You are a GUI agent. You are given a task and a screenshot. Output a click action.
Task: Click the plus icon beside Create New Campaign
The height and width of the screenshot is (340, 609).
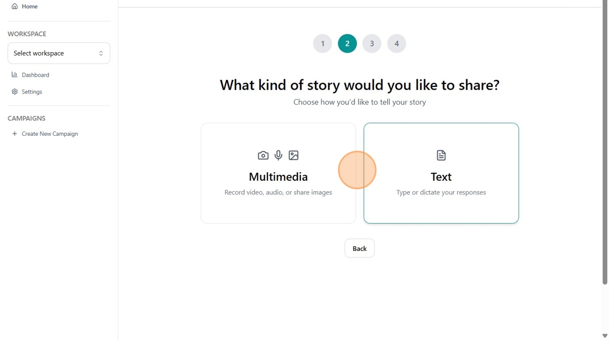point(15,134)
